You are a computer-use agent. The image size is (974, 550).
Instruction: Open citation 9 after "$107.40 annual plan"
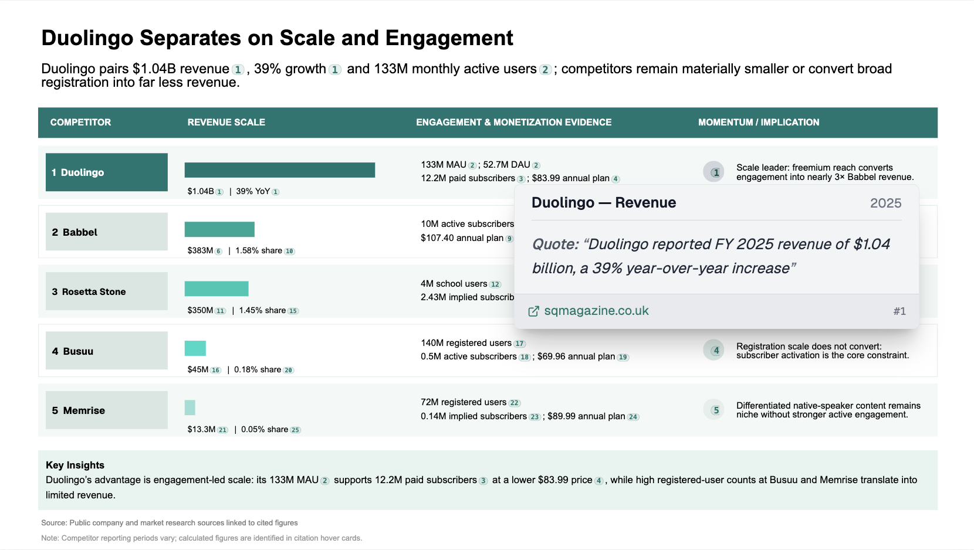click(x=509, y=239)
